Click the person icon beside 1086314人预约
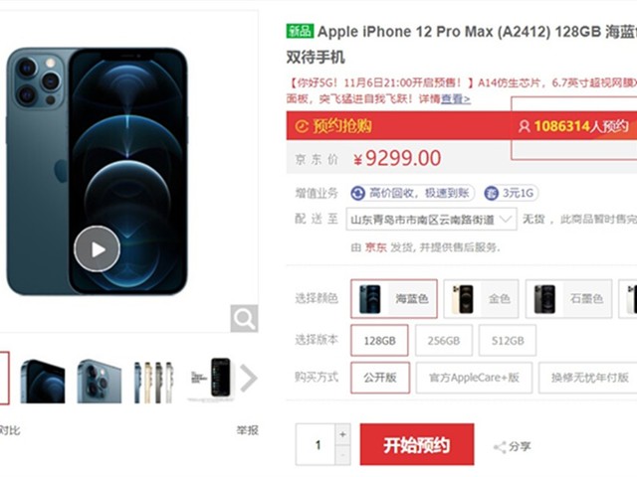 coord(525,126)
